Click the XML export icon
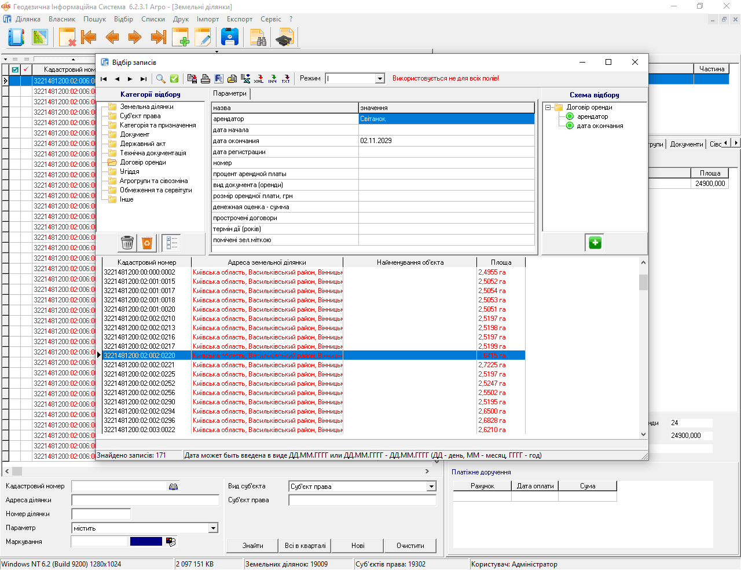The height and width of the screenshot is (570, 741). 259,79
